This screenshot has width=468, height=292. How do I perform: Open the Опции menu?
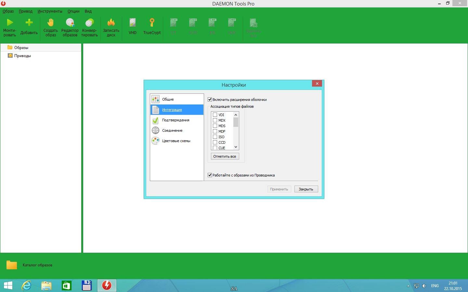pyautogui.click(x=73, y=11)
